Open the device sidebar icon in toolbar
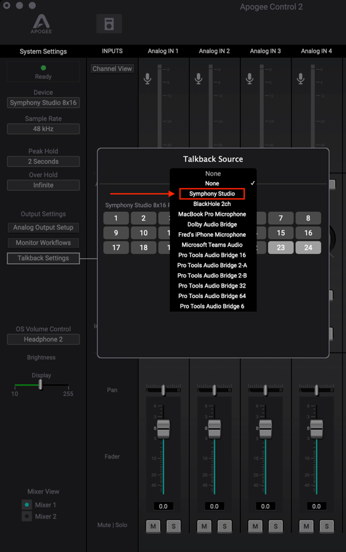This screenshot has width=346, height=552. (109, 24)
